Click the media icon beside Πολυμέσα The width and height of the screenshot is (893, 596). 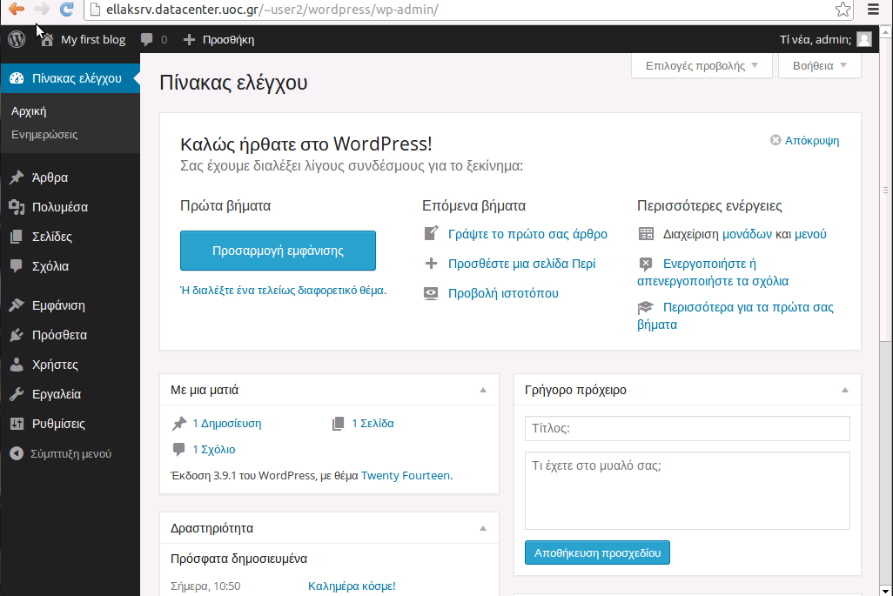coord(17,207)
